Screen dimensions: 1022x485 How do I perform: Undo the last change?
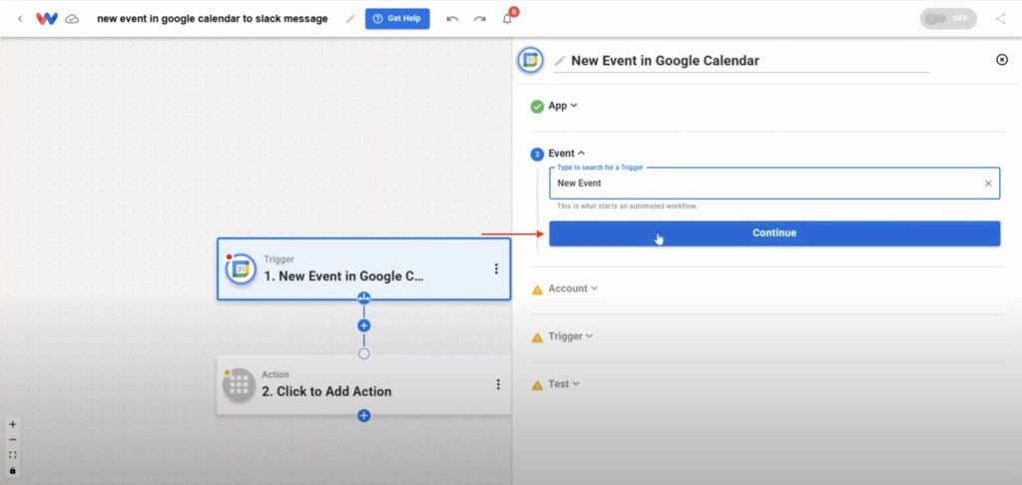tap(452, 19)
